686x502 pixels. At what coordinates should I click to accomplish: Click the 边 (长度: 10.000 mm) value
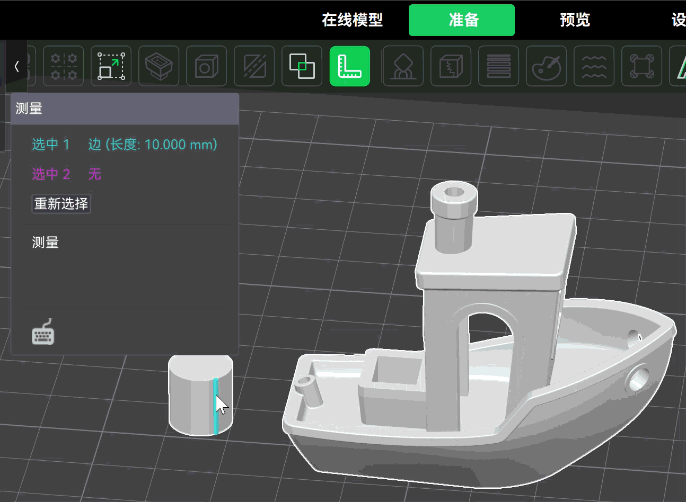(x=153, y=145)
